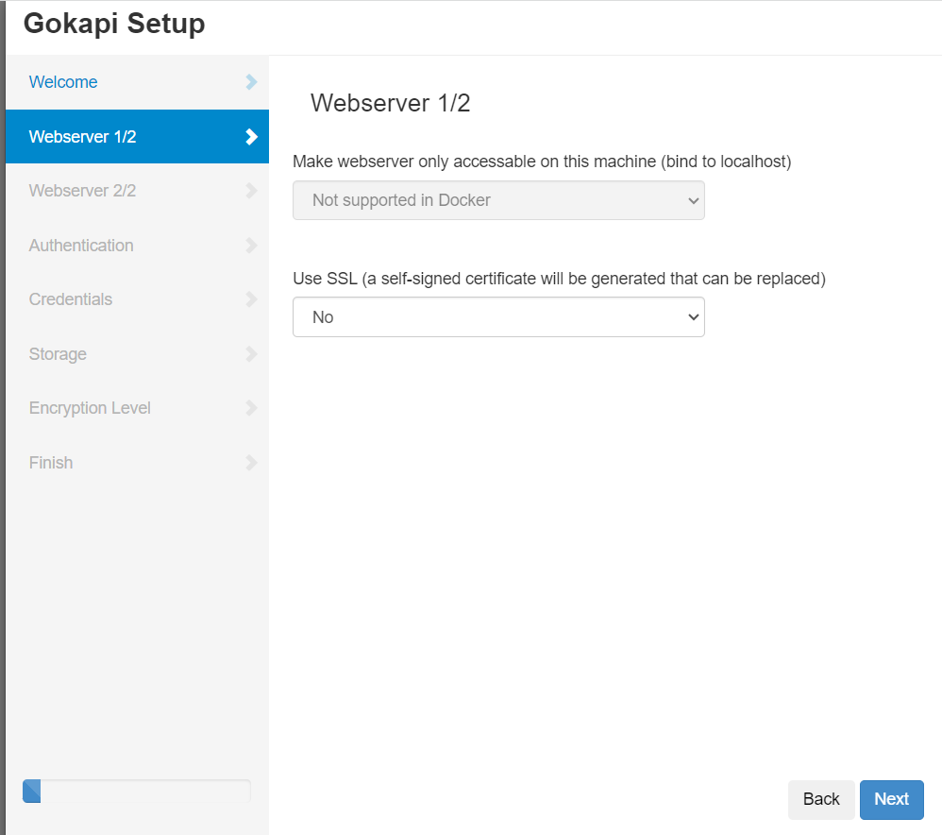Click the setup progress bar
Viewport: 942px width, 835px height.
137,792
